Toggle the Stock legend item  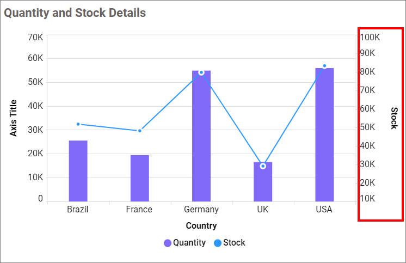tap(234, 243)
